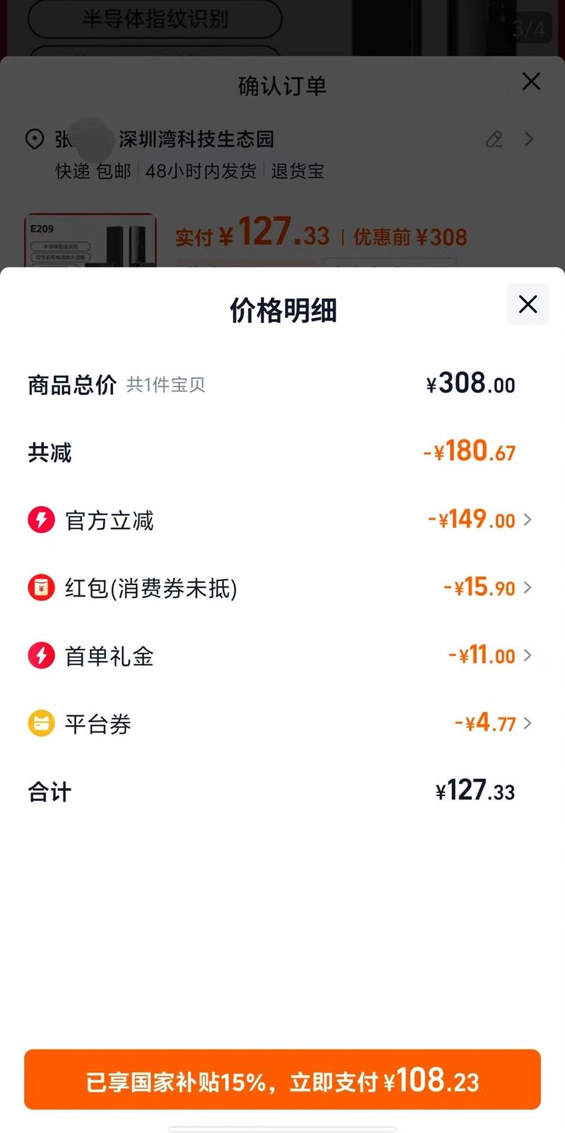Tap the 共减 -¥180.67 total discount
Screen dimensions: 565x1133
pyautogui.click(x=470, y=452)
